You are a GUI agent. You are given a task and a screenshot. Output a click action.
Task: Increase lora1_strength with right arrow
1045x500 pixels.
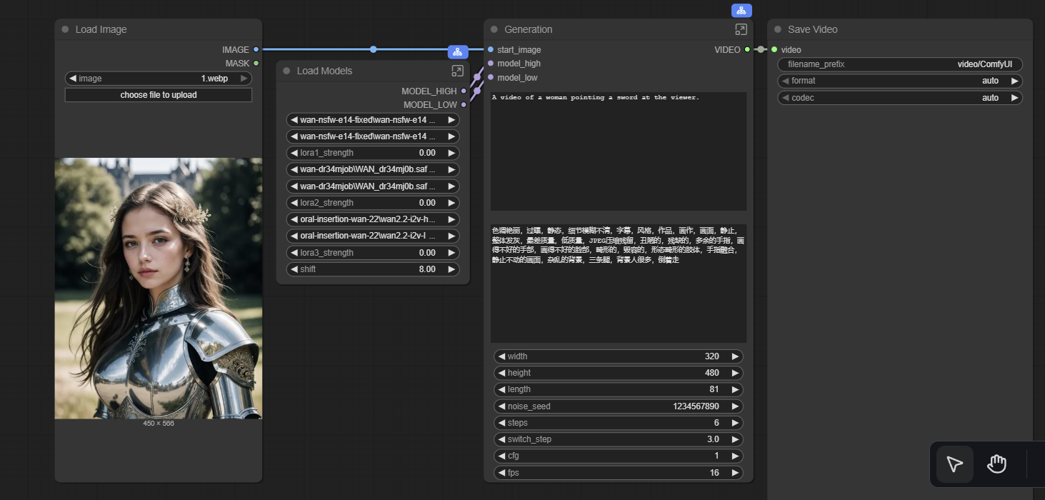click(x=451, y=153)
